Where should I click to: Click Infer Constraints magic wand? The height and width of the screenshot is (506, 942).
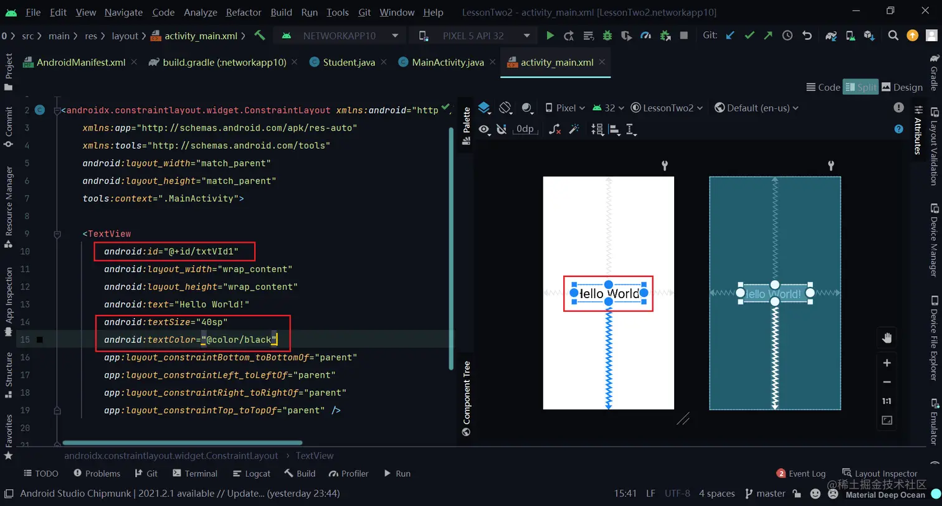pos(574,129)
